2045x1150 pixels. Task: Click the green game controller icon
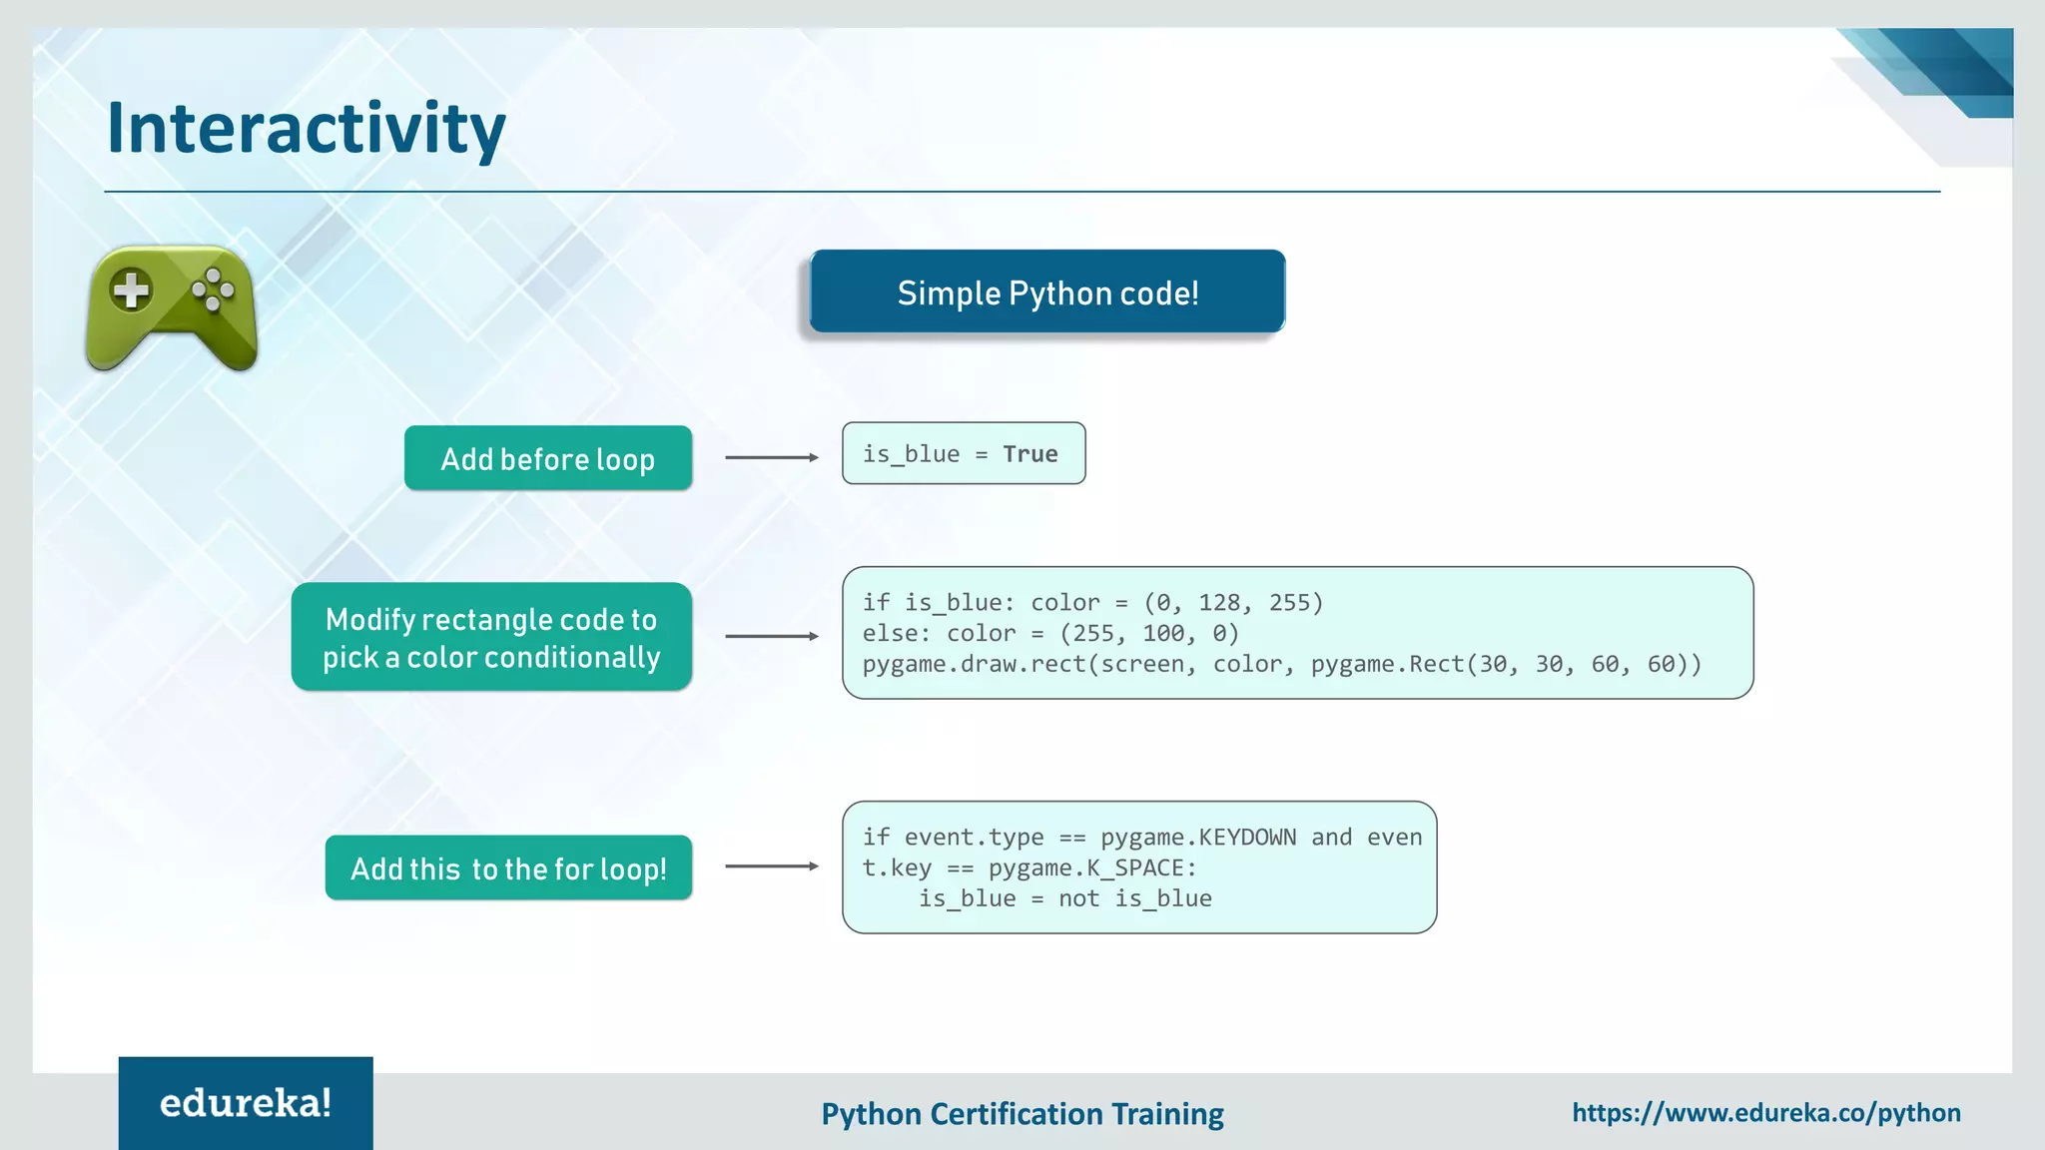[172, 307]
